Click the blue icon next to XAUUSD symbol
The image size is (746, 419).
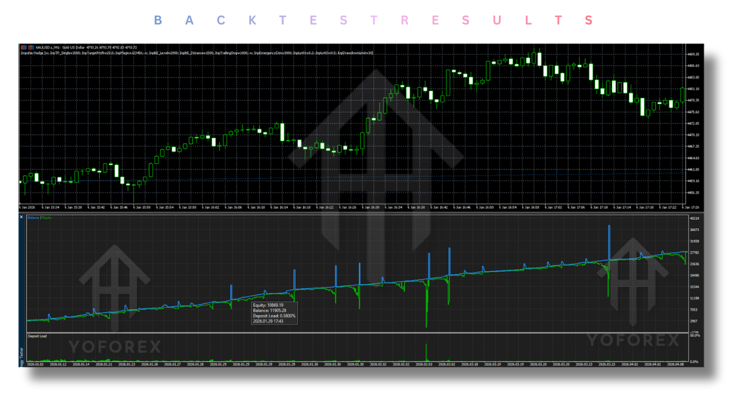coord(30,47)
